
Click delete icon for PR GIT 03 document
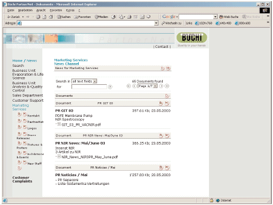(167, 103)
